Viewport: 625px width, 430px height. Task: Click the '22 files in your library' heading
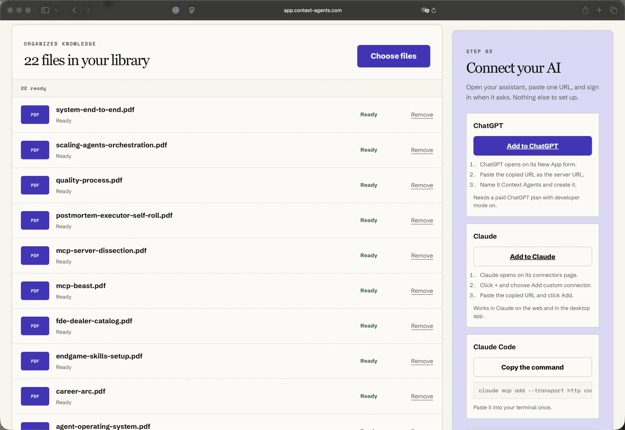(87, 60)
